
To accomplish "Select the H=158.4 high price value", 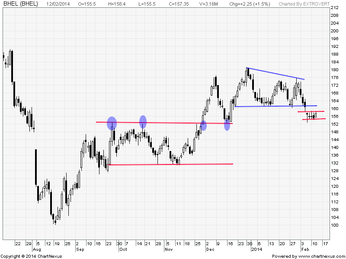I will tap(117, 3).
